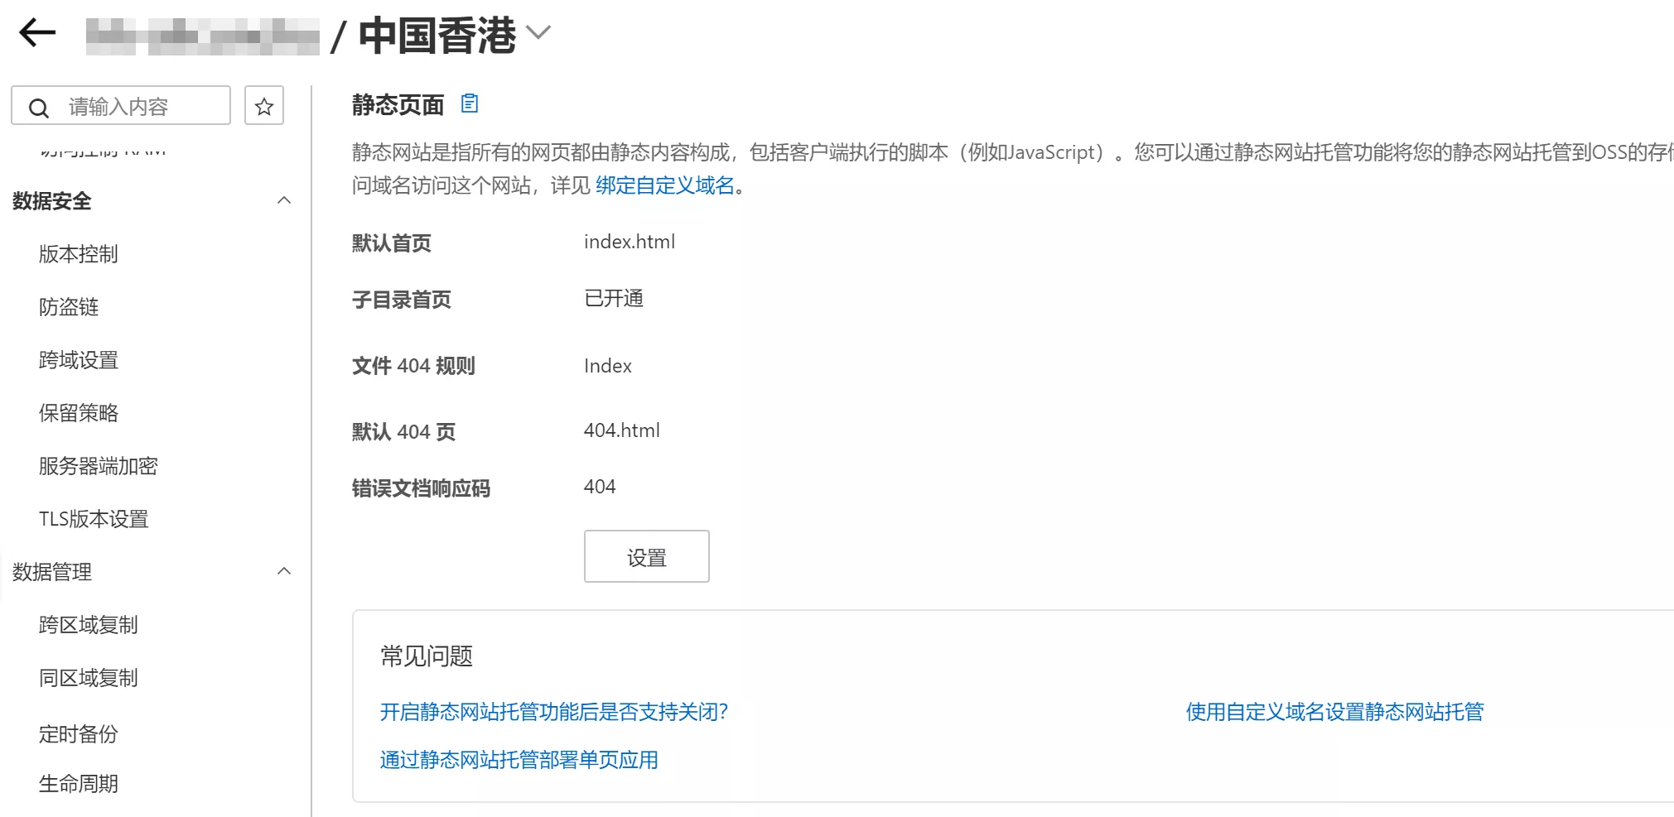The image size is (1674, 817).
Task: Open FAQ about disabling static website hosting
Action: pos(554,712)
